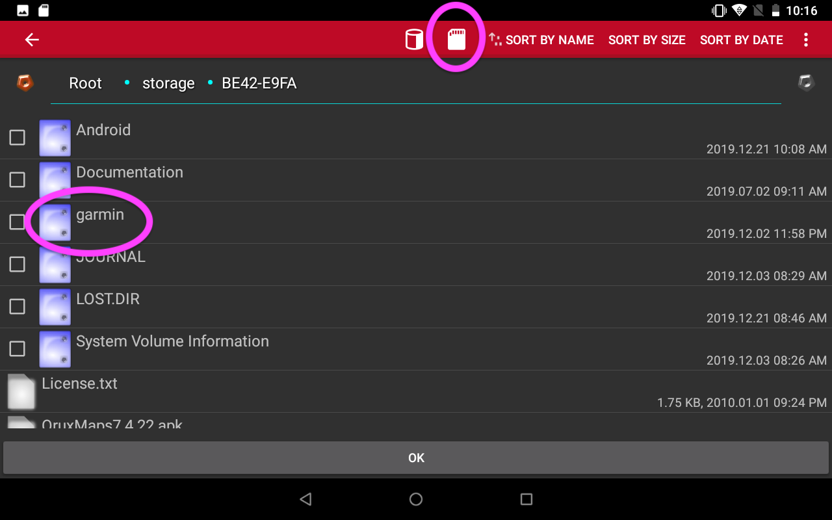
Task: Open the three-dot overflow menu
Action: click(x=806, y=40)
